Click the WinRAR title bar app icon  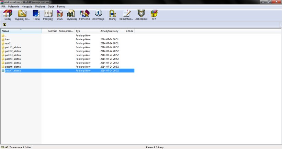tap(2, 2)
